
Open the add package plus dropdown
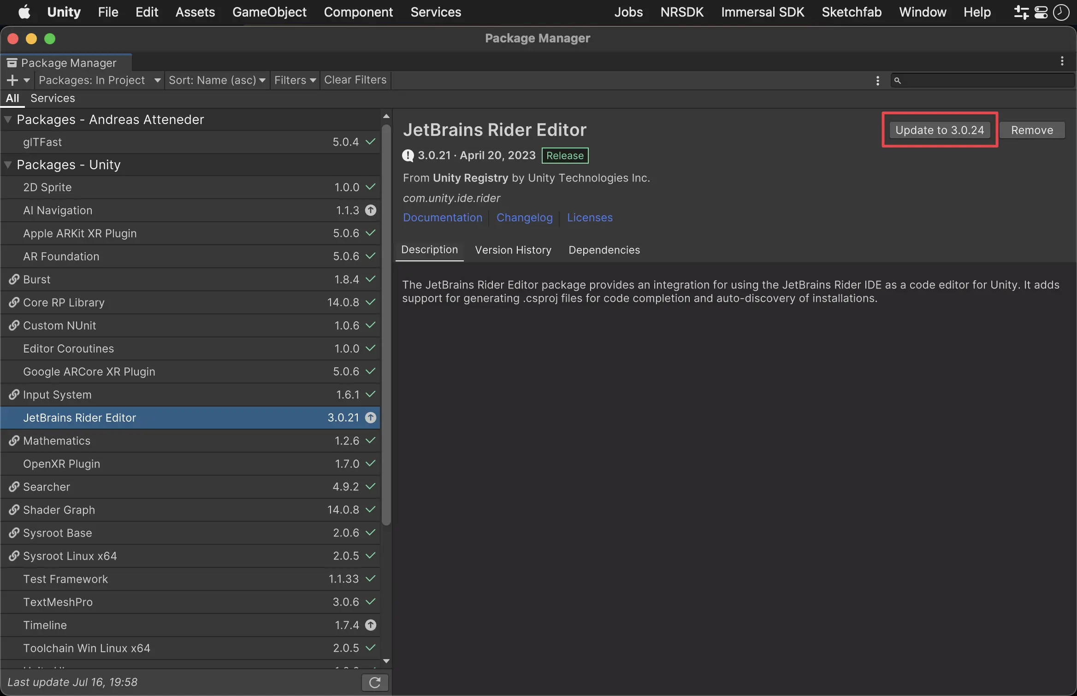(18, 80)
